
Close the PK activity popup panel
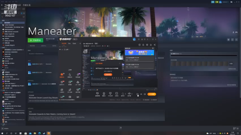[153, 48]
